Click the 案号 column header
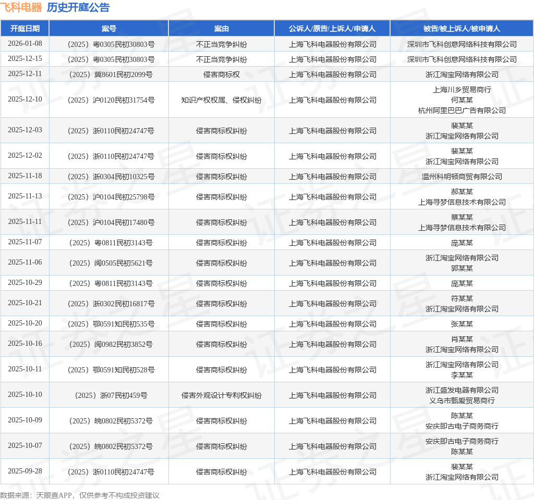The width and height of the screenshot is (534, 500). (109, 29)
